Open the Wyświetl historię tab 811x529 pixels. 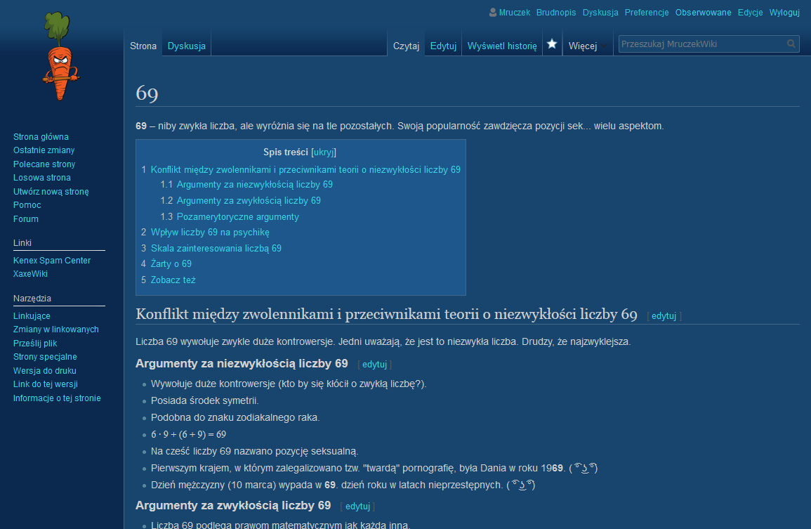click(501, 46)
